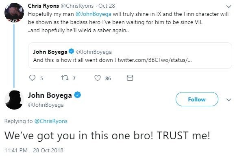The image size is (235, 156).
Task: Open the @JohnBoyega mention in the tweet text
Action: pyautogui.click(x=94, y=14)
